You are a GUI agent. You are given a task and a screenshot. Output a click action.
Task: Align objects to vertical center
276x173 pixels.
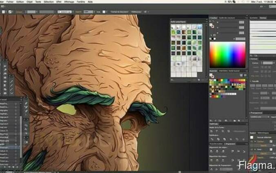tap(238, 151)
